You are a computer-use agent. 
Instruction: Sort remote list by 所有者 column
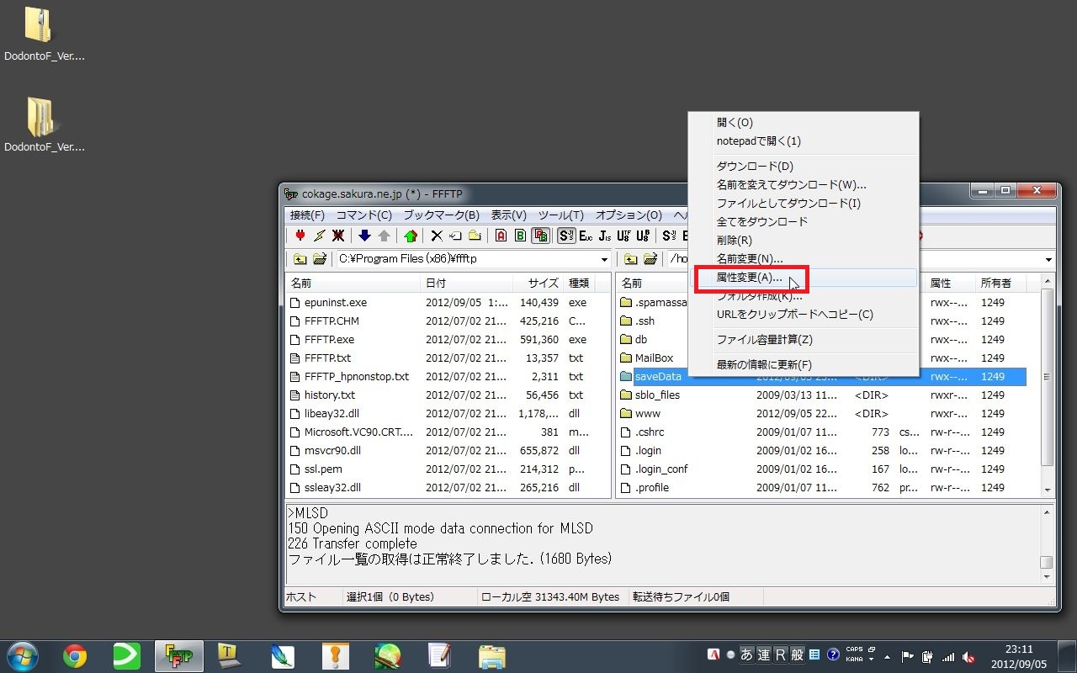coord(1001,284)
